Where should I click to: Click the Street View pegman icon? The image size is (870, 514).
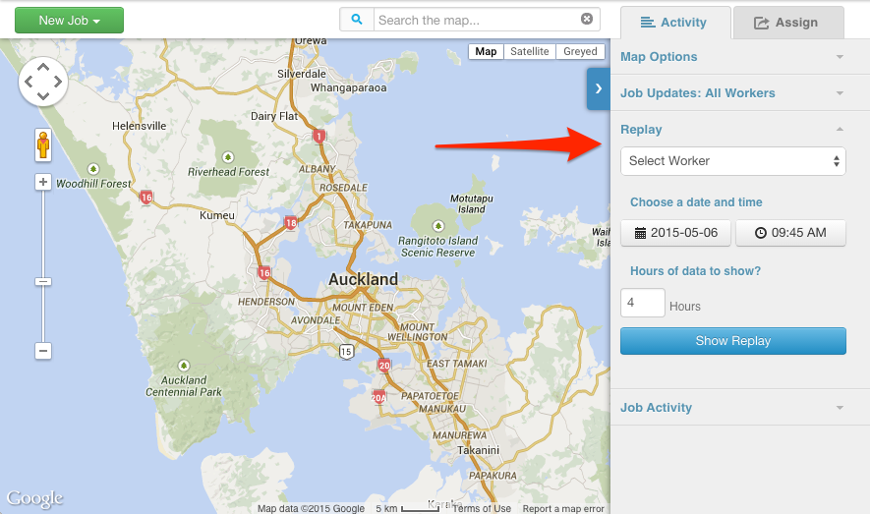tap(43, 145)
